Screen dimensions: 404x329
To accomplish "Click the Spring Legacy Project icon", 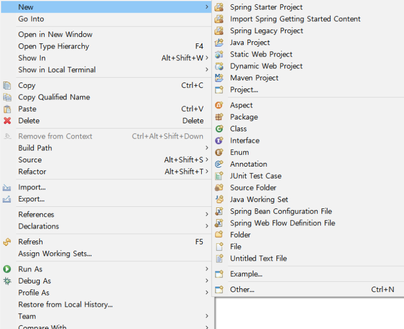I will [x=219, y=31].
